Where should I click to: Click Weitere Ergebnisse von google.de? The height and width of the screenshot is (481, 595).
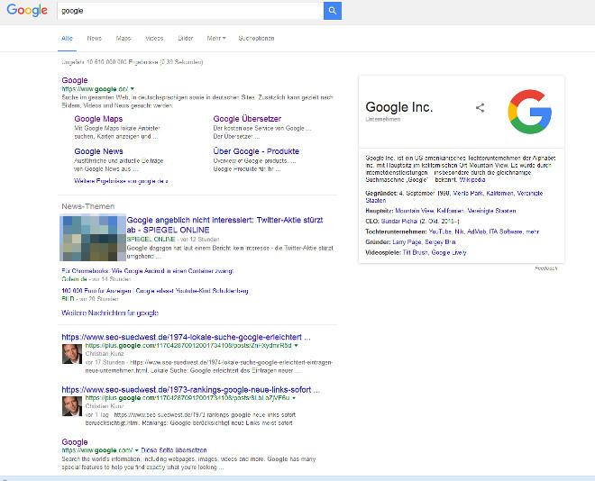(121, 181)
